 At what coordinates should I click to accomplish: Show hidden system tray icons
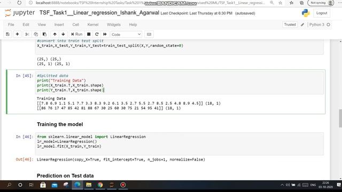[x=282, y=185]
